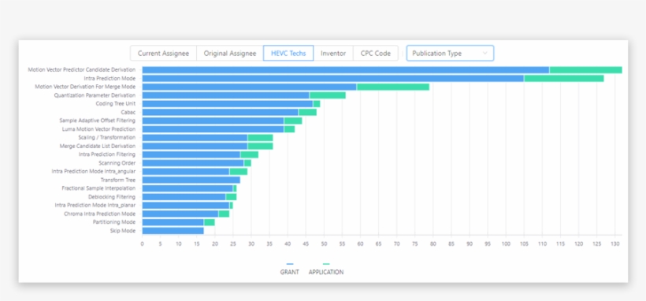Viewport: 646px width, 301px height.
Task: Click the 'Merge Candidate List Derivation' label
Action: 98,146
